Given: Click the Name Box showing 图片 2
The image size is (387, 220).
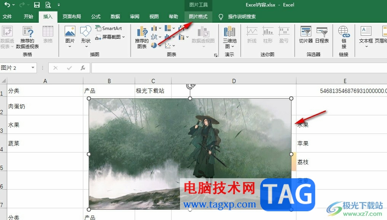Looking at the screenshot, I should point(15,68).
